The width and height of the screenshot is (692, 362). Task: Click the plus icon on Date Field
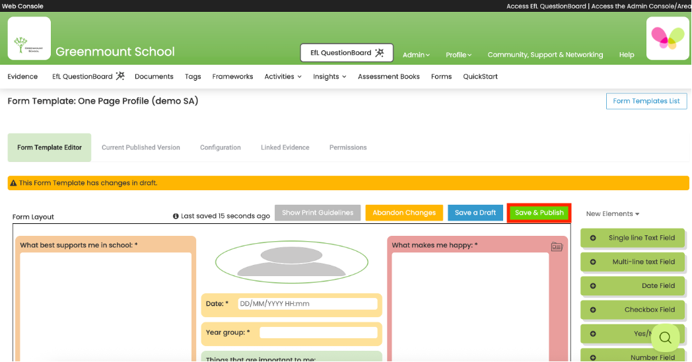593,285
